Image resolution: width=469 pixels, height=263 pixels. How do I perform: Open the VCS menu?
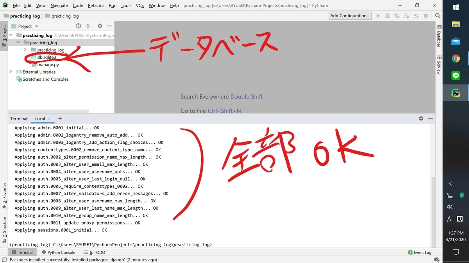point(140,5)
